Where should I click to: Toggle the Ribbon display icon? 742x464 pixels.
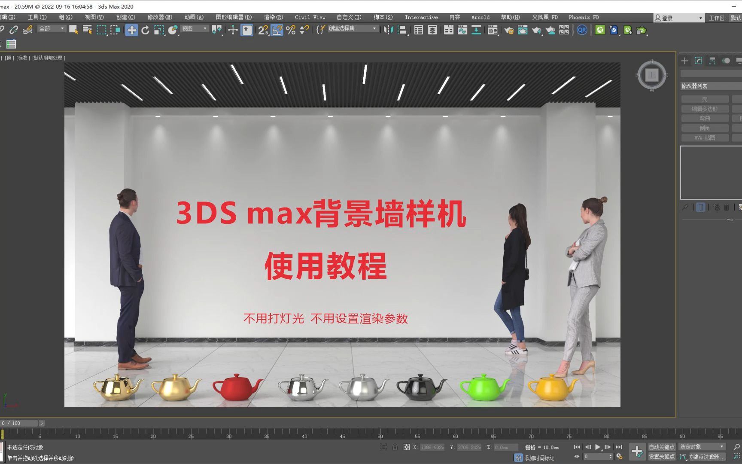449,30
